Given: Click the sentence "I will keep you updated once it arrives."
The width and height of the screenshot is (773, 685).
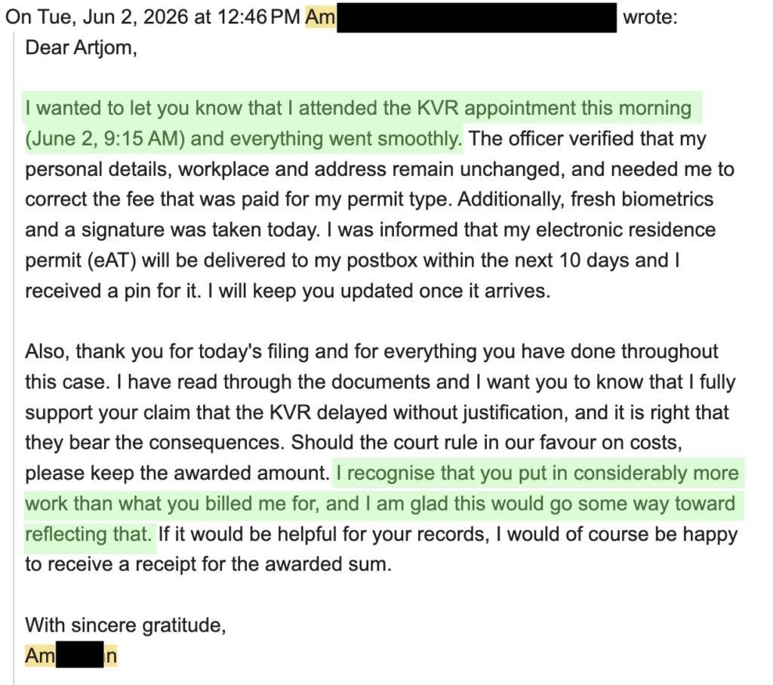Looking at the screenshot, I should coord(379,291).
